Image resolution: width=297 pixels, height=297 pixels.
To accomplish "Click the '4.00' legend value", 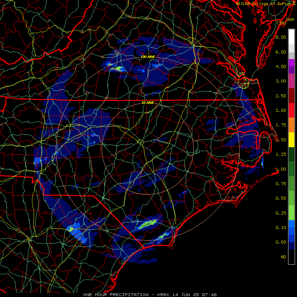I will [281, 66].
